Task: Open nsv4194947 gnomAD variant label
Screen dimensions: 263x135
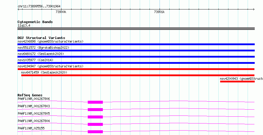Action: click(x=51, y=66)
